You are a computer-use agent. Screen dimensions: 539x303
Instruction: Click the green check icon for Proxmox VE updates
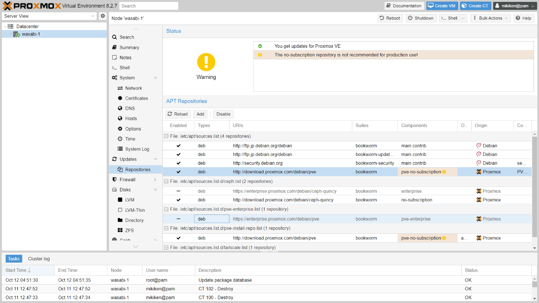point(260,46)
